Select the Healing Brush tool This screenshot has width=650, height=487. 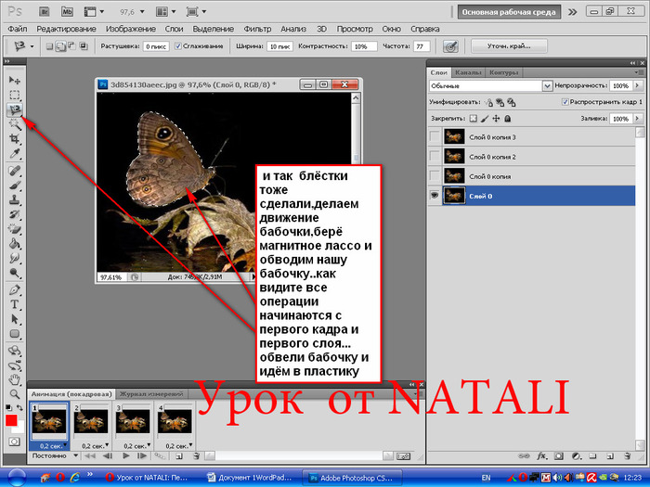coord(15,171)
